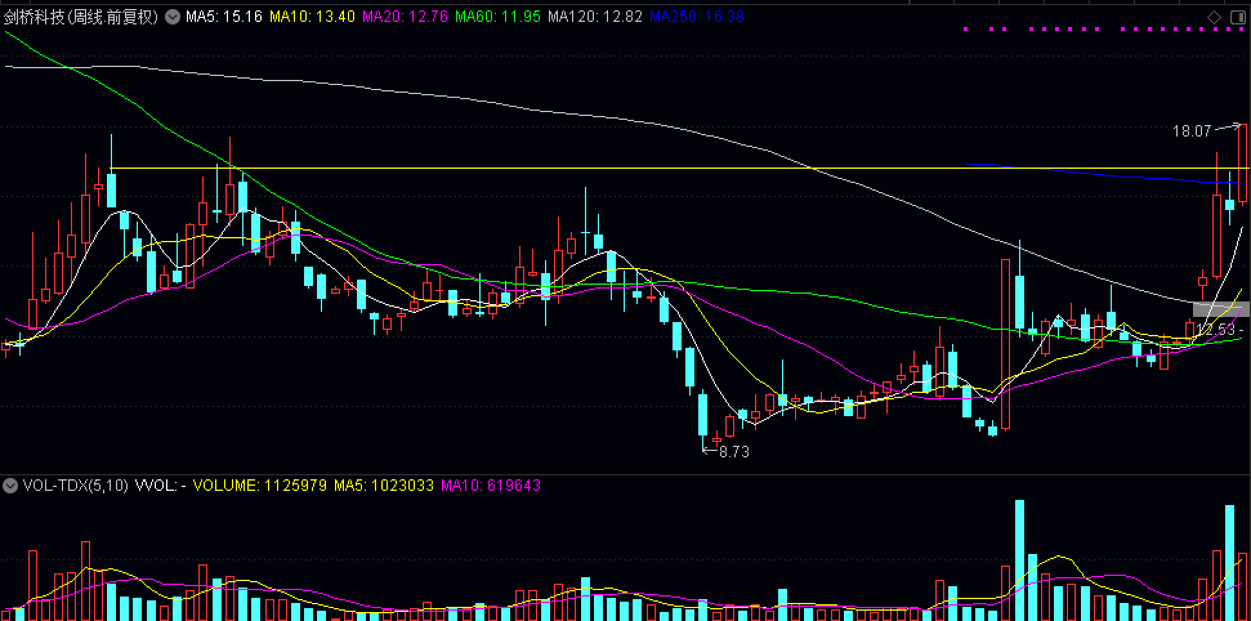Click the 8.73 low price label
This screenshot has height=621, width=1251.
tap(734, 452)
